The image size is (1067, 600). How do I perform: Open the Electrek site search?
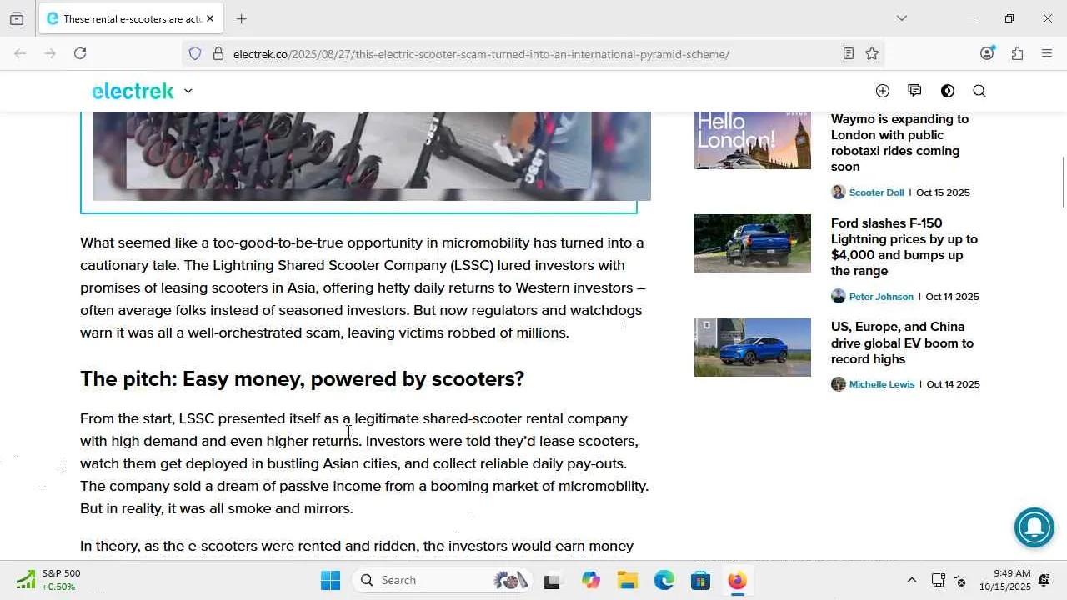979,91
